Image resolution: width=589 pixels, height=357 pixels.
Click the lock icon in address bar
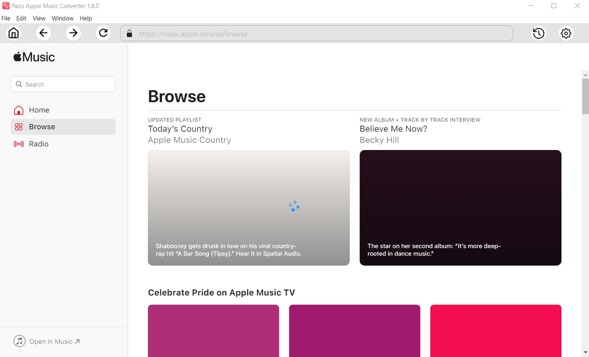pos(129,34)
